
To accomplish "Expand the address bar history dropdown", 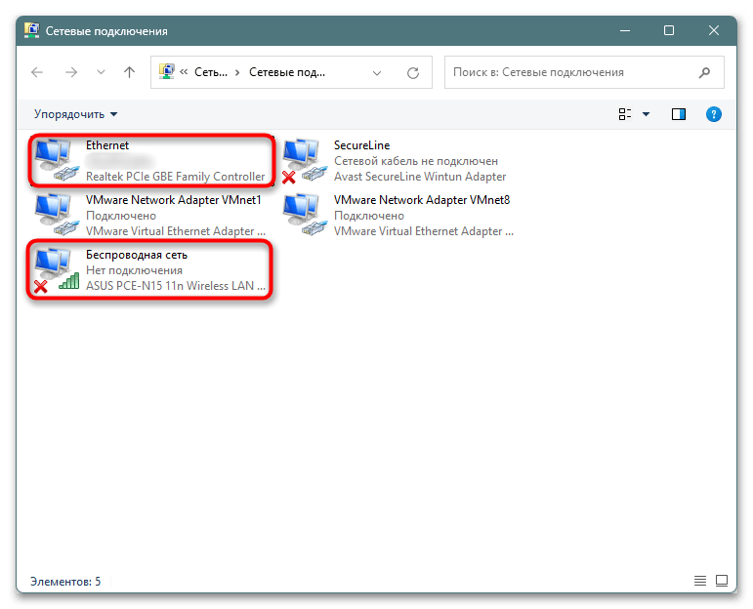I will (377, 73).
